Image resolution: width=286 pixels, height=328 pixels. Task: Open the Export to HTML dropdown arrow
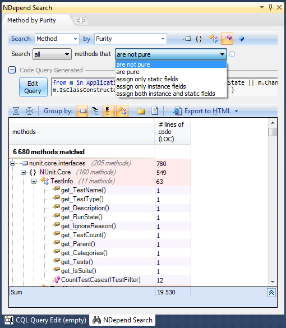coord(236,111)
